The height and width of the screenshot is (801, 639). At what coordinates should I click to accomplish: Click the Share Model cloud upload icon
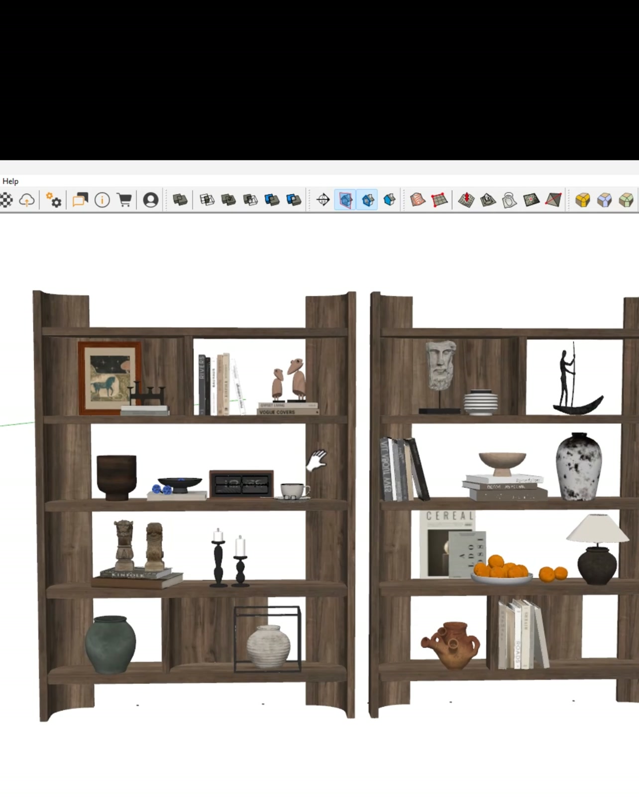click(x=27, y=200)
